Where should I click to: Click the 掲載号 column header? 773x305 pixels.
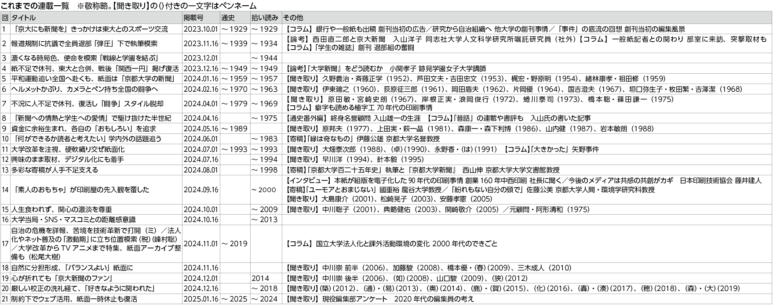coord(193,18)
